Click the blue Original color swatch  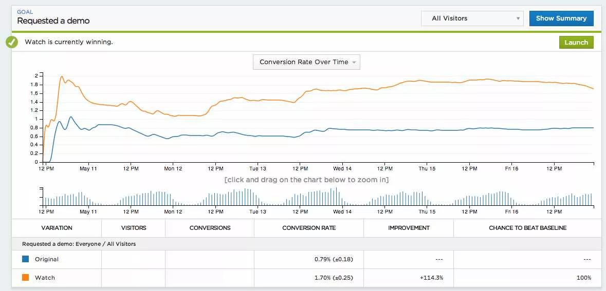[26, 259]
